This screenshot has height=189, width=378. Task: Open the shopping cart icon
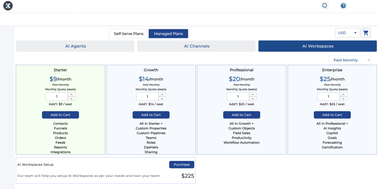pyautogui.click(x=366, y=33)
